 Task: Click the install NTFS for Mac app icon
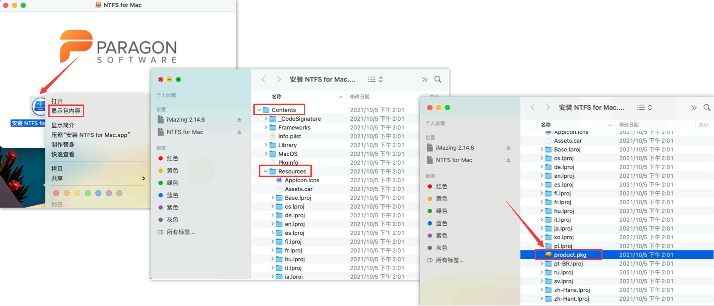click(x=39, y=107)
